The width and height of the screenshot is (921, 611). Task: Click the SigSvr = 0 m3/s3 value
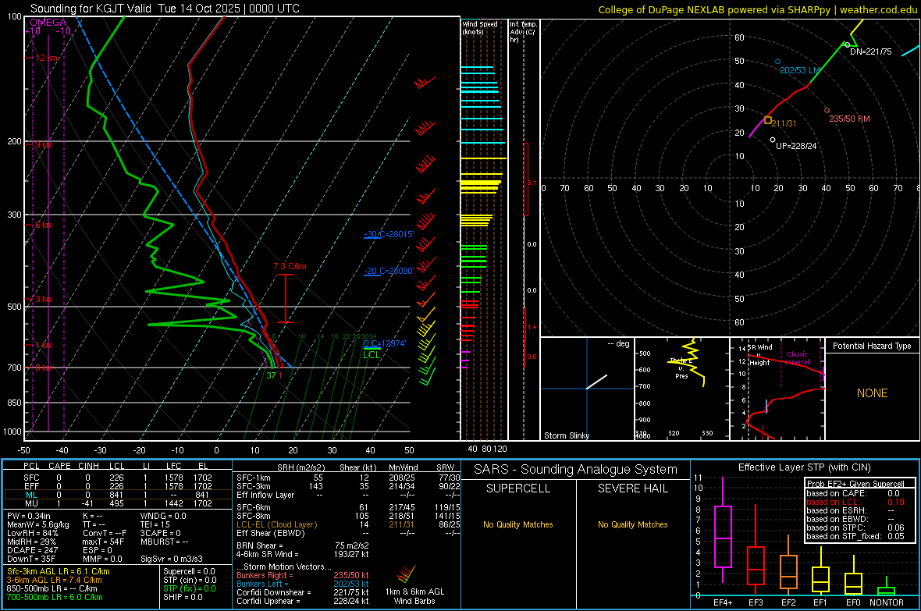coord(172,559)
